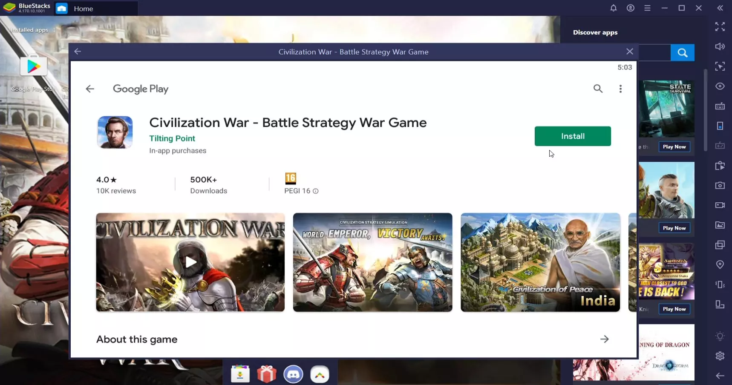This screenshot has width=732, height=385.
Task: Open the gift box icon in dock
Action: (x=267, y=374)
